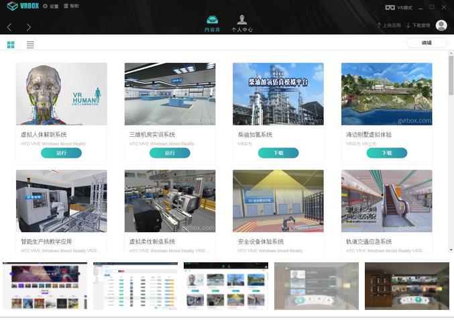The width and height of the screenshot is (454, 320).
Task: Open the 个人中心 personal center tab
Action: tap(241, 24)
